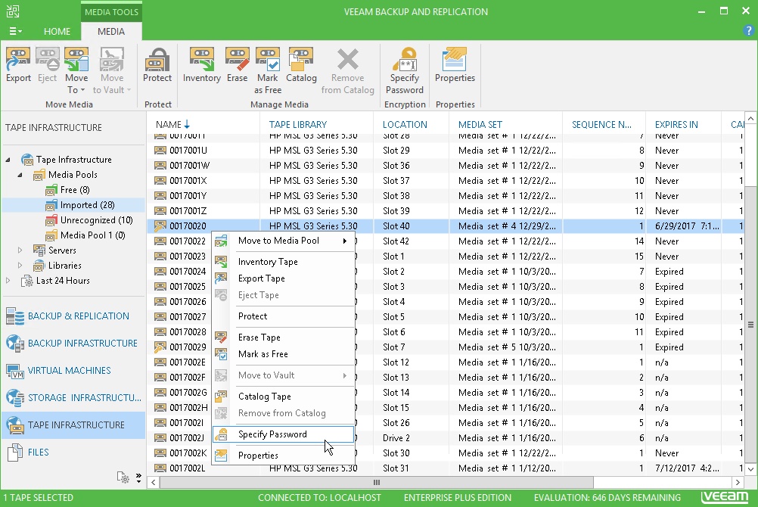Click the horizontal scrollbar right arrow

pyautogui.click(x=738, y=482)
